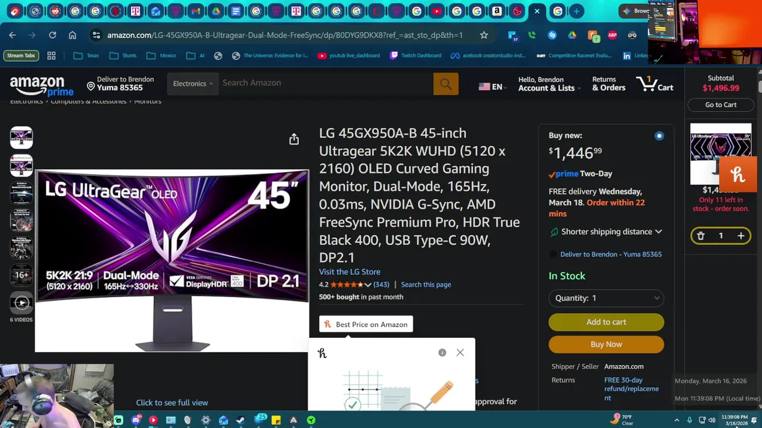Click the info icon in Honey popup
762x428 pixels.
pyautogui.click(x=442, y=353)
